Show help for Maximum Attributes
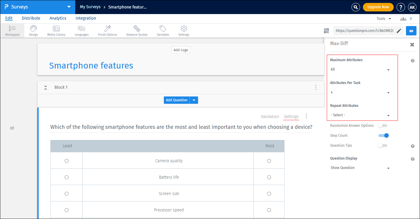 coord(413,61)
